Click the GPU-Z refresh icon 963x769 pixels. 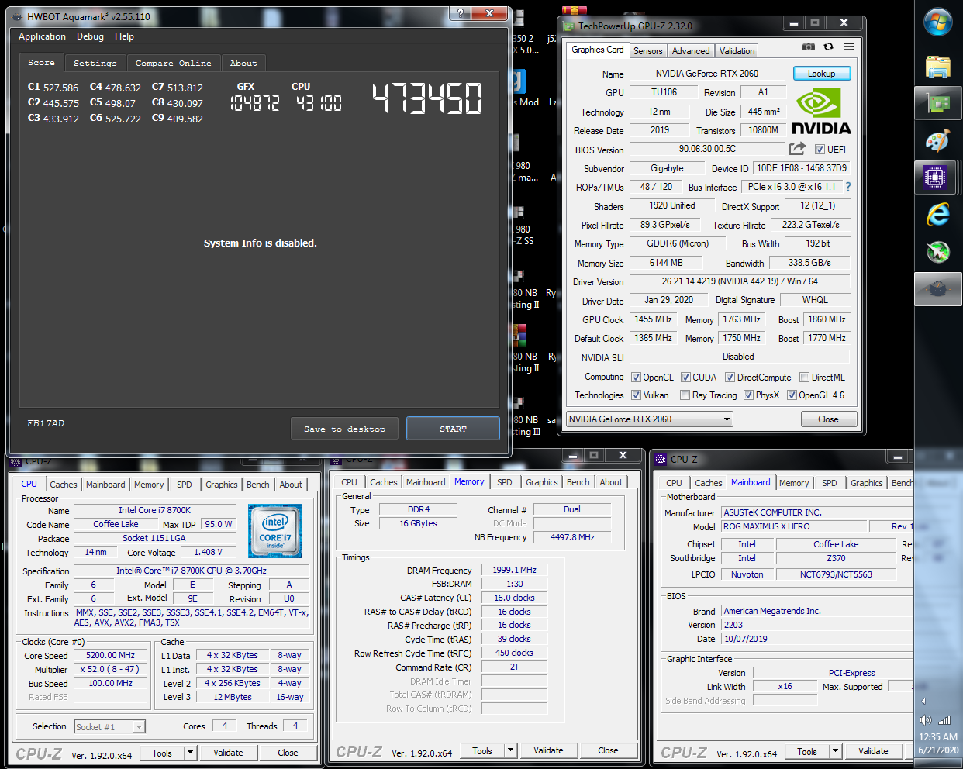(828, 47)
